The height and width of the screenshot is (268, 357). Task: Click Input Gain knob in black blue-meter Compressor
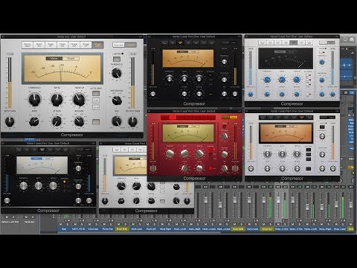point(7,200)
